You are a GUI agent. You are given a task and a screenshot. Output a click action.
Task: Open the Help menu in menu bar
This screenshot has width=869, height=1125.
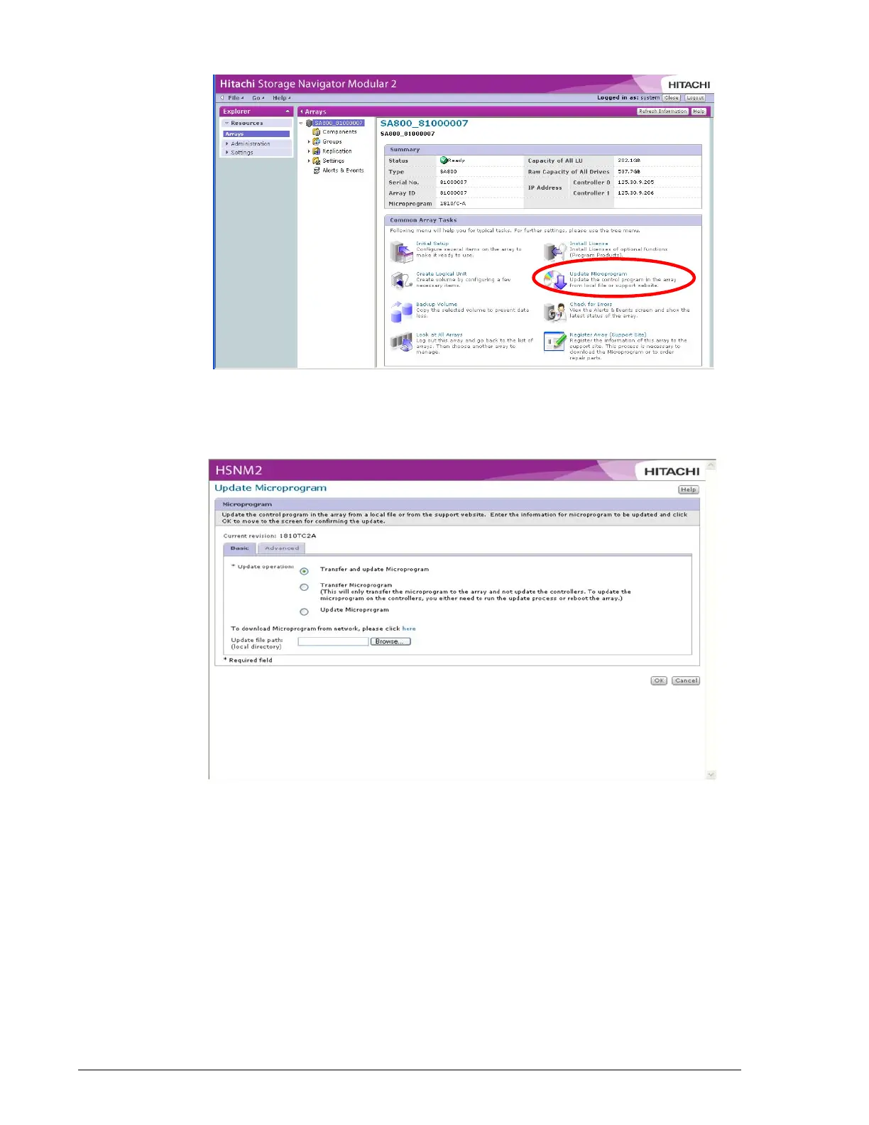(x=281, y=98)
